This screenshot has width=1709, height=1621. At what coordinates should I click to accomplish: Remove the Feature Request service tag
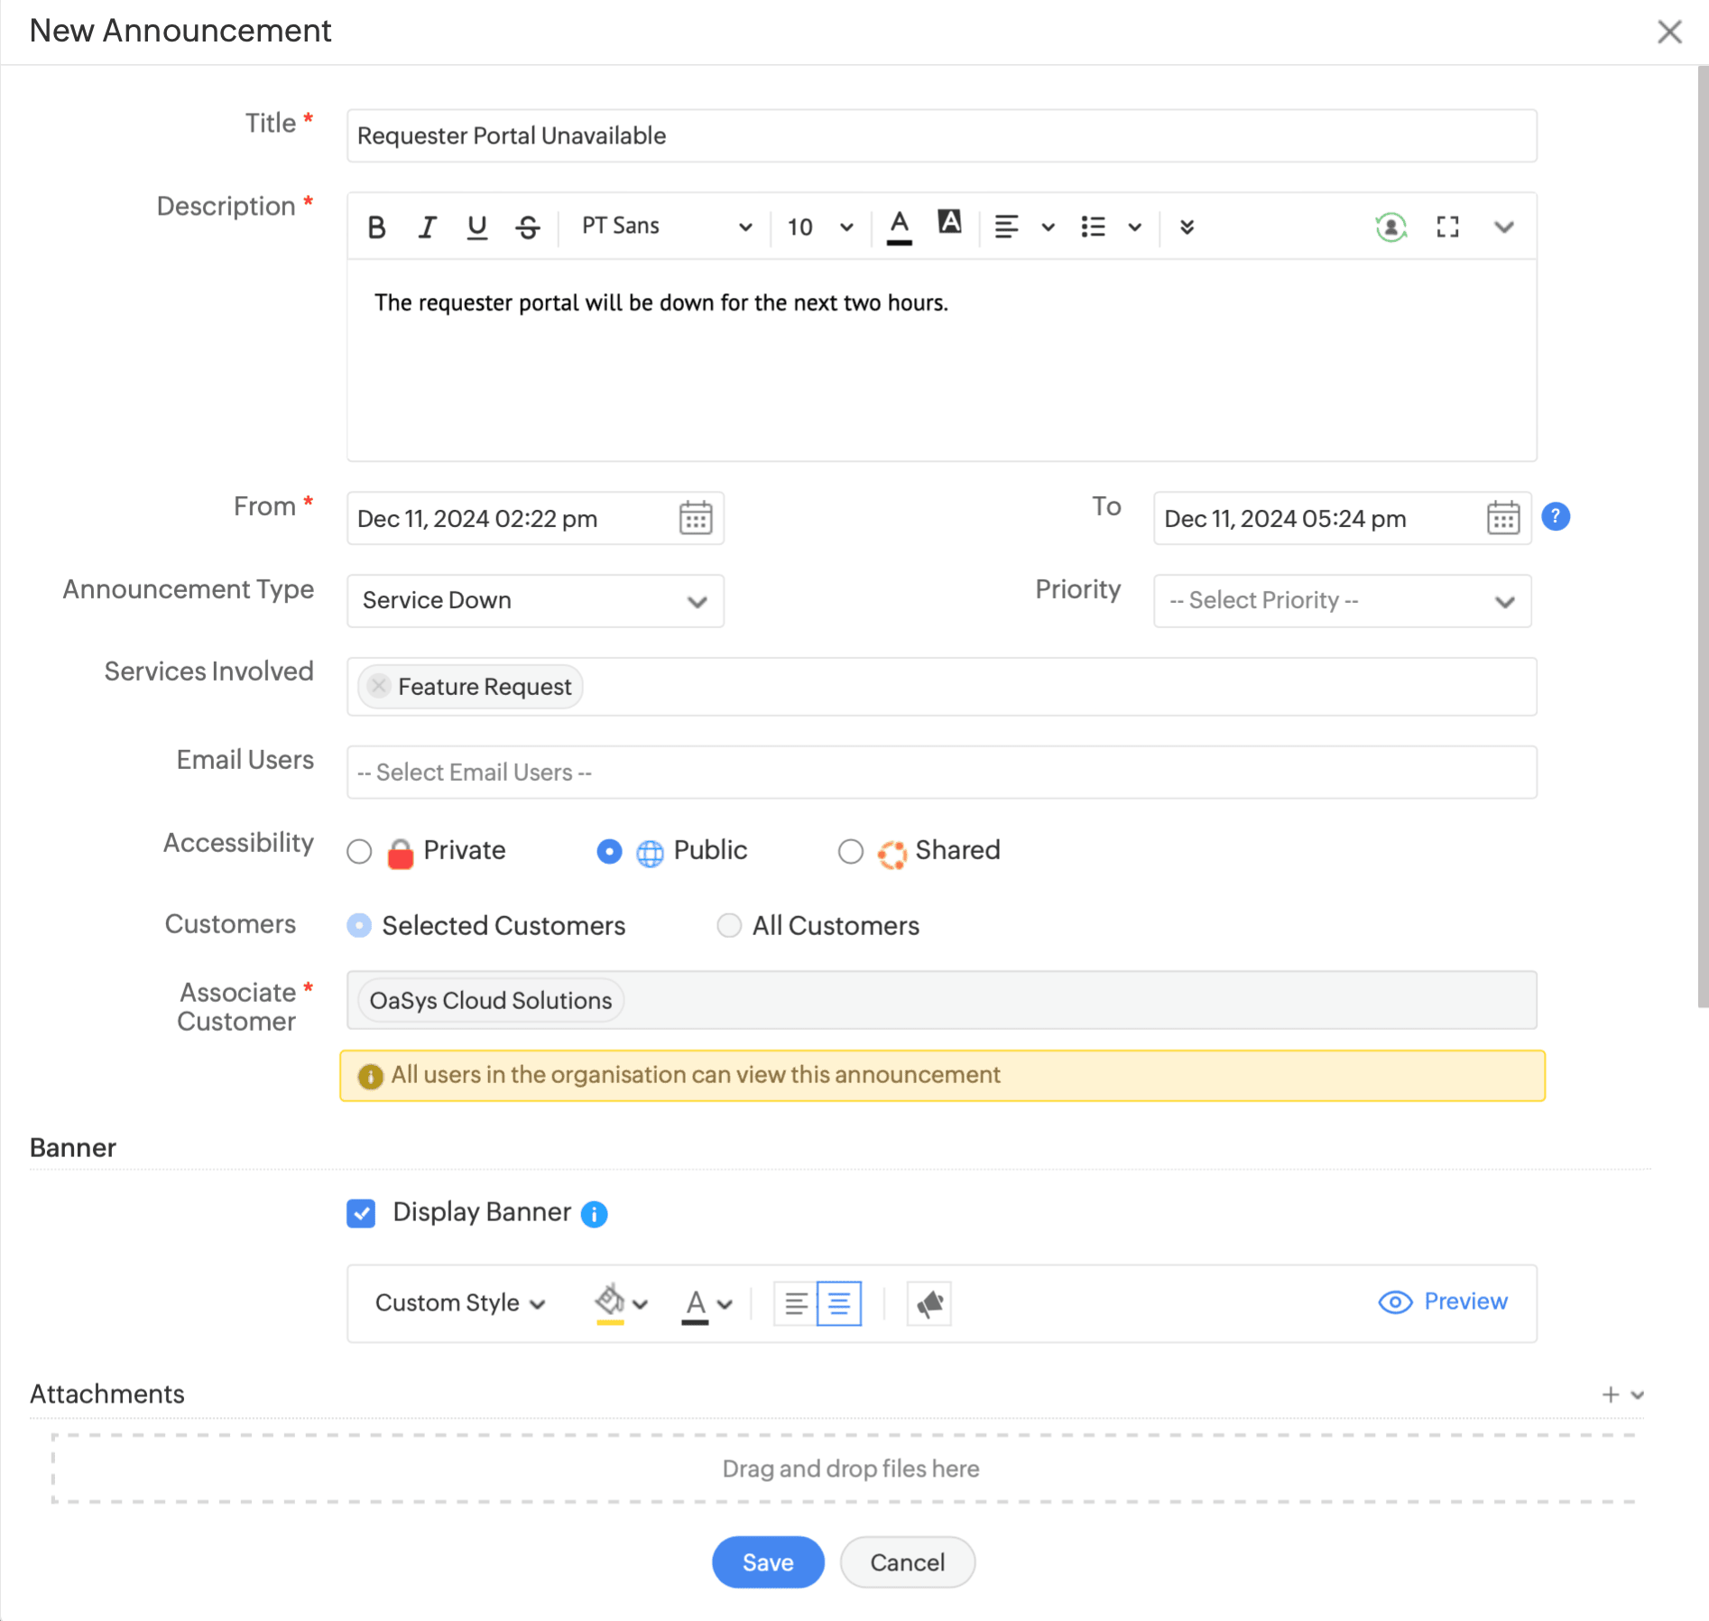click(x=379, y=686)
